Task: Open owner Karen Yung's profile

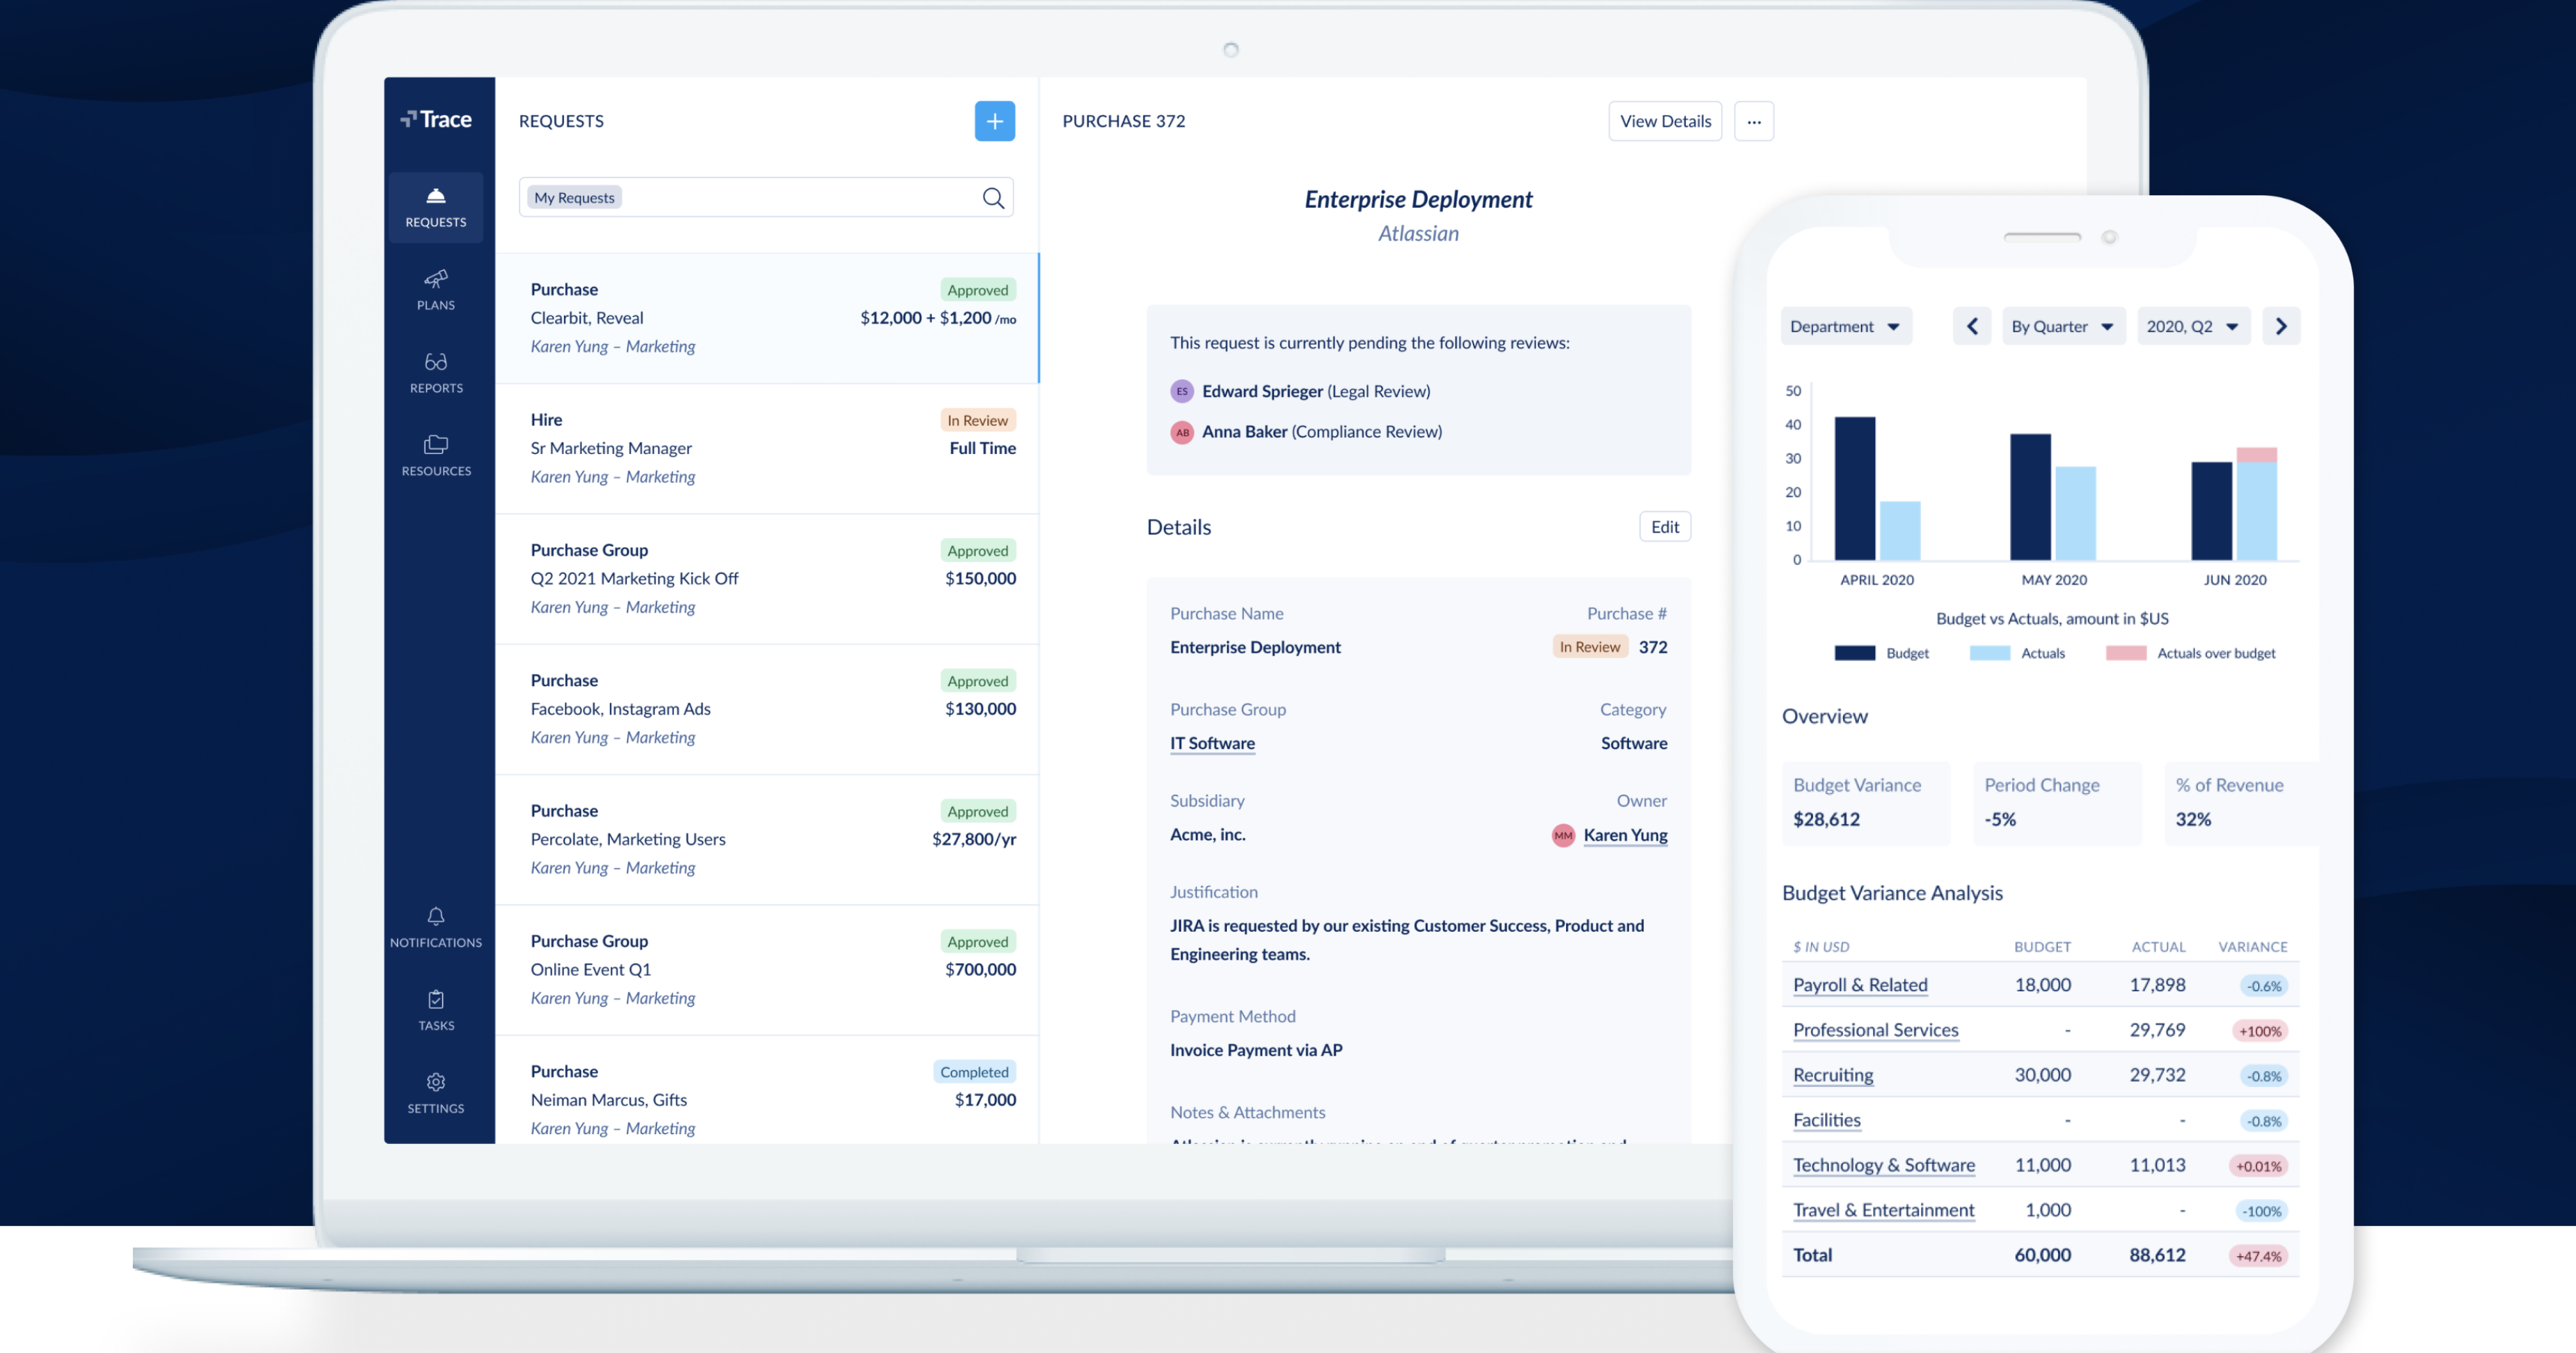Action: tap(1625, 835)
